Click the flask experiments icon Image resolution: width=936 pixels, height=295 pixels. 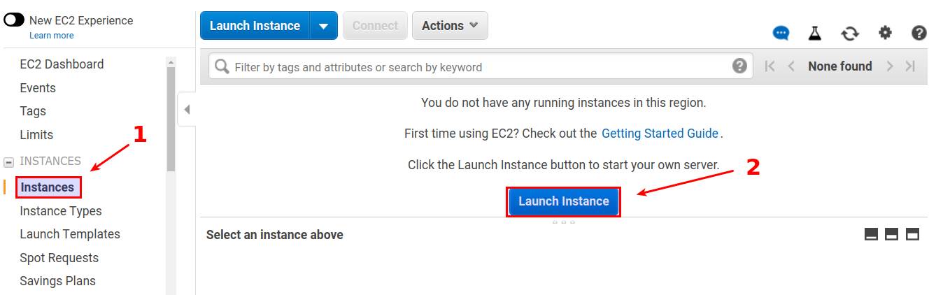click(815, 33)
